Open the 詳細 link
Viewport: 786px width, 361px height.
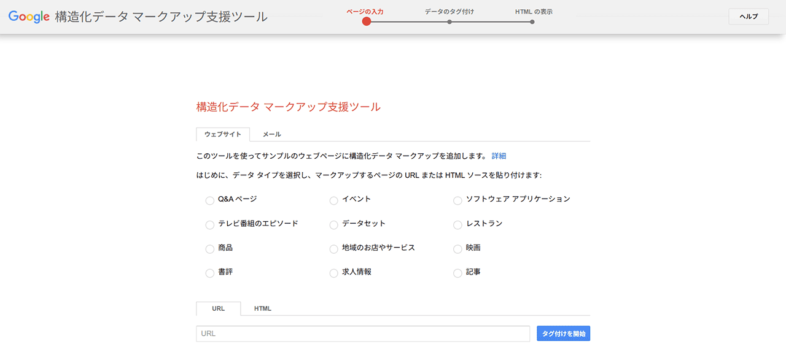tap(499, 156)
